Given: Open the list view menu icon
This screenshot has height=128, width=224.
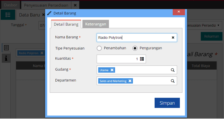Looking at the screenshot, I should coord(8,15).
